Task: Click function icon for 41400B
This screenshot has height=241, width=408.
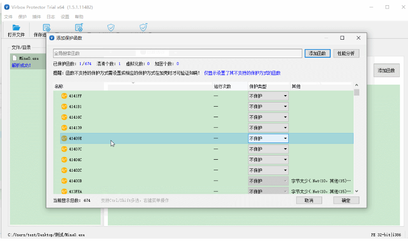Action: (x=64, y=181)
